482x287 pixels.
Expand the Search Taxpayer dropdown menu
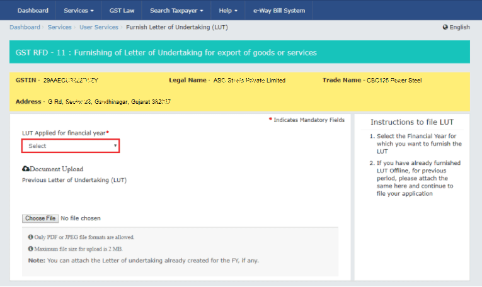(x=176, y=11)
